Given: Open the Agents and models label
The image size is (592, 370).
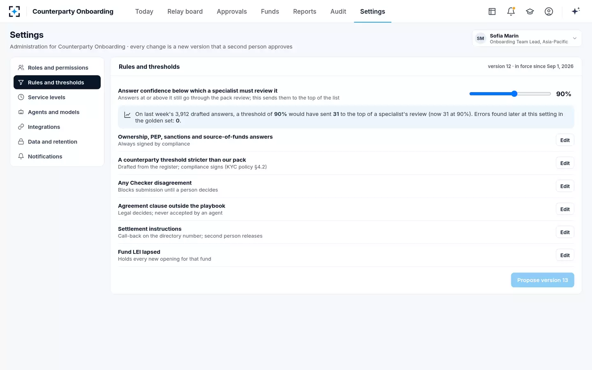Looking at the screenshot, I should 53,112.
